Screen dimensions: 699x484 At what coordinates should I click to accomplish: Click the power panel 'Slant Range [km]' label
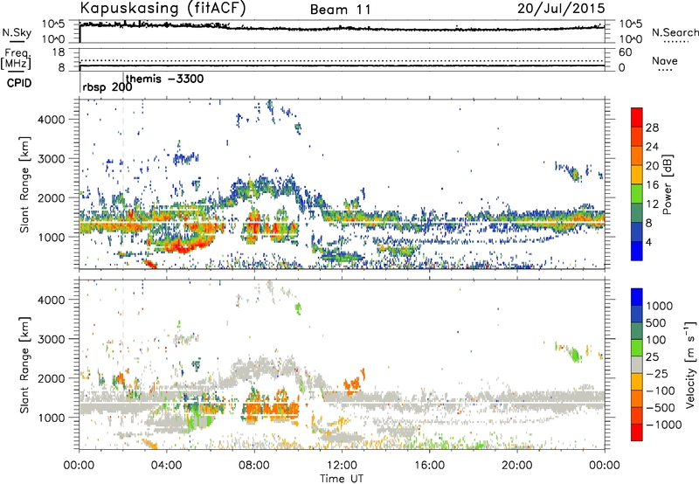tap(24, 184)
